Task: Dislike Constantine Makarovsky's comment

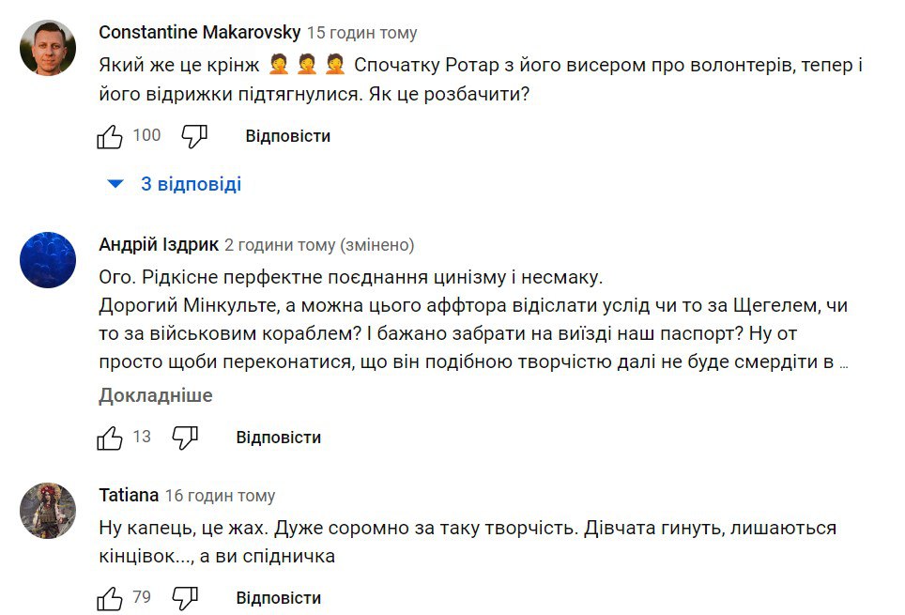Action: coord(194,136)
